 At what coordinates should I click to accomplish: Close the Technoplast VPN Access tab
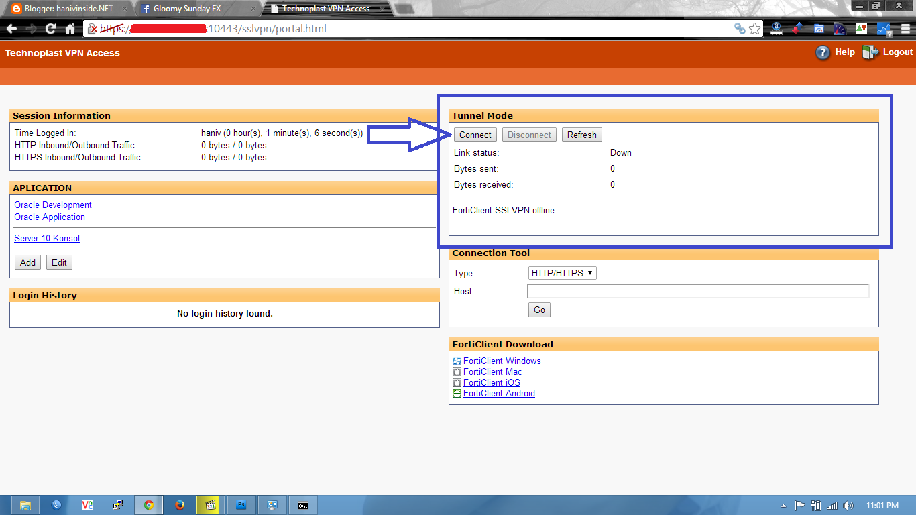[382, 9]
